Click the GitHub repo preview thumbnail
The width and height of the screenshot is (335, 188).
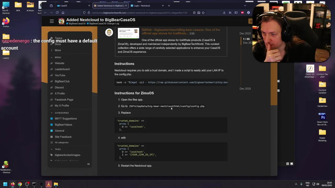coord(129,33)
